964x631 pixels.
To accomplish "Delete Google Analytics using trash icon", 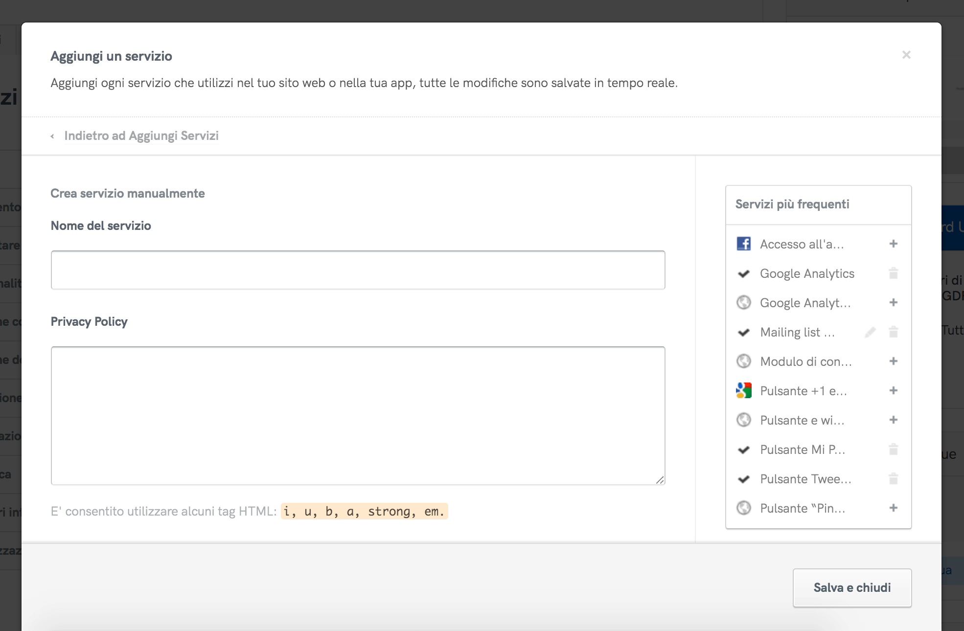I will click(893, 273).
